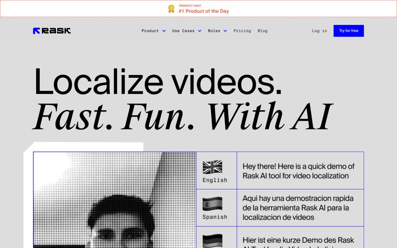Open the #1 Product of the Day link
Screen dimensions: 397x248
204,11
